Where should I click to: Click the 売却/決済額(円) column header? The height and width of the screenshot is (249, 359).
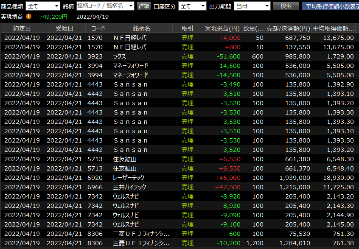288,28
